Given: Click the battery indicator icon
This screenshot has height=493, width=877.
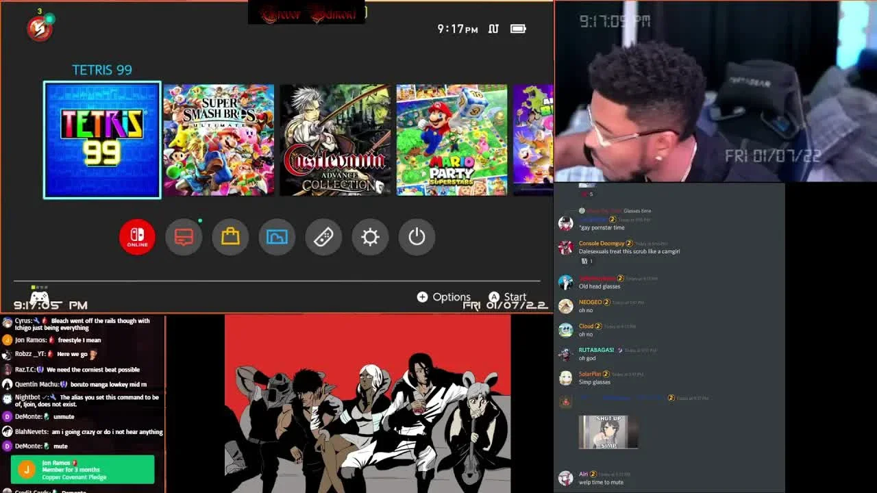Looking at the screenshot, I should pos(518,29).
